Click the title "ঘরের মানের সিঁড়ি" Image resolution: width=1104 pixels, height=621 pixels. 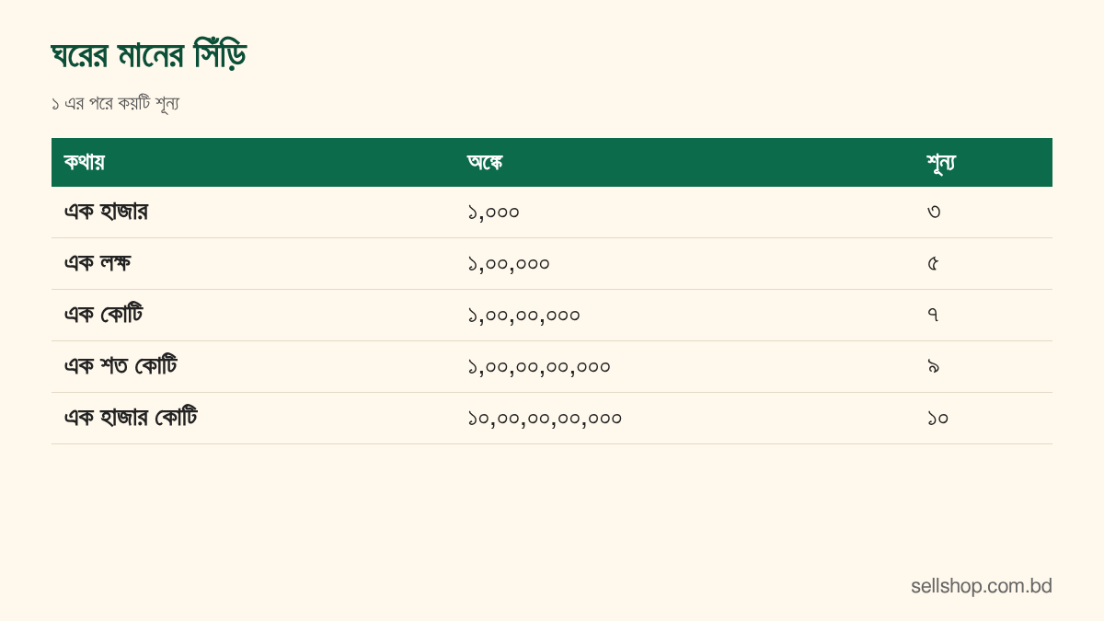[x=149, y=55]
